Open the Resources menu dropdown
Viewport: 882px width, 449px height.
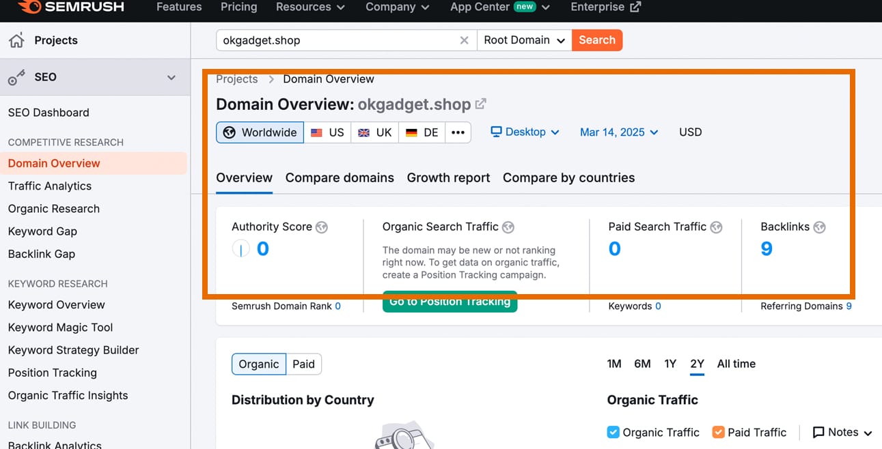310,7
